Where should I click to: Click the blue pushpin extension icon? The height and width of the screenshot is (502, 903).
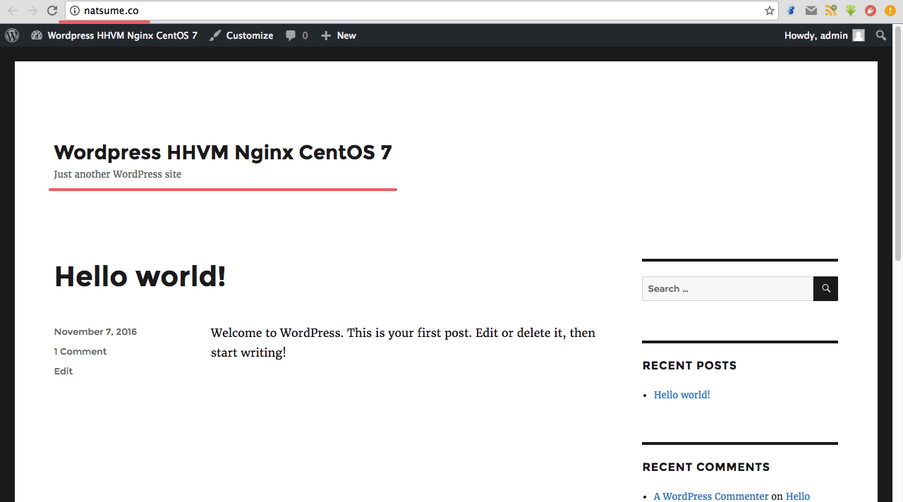pos(792,11)
